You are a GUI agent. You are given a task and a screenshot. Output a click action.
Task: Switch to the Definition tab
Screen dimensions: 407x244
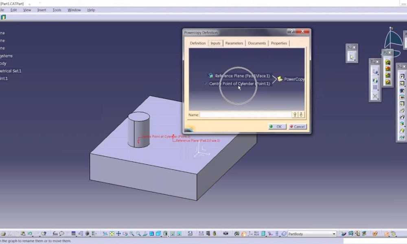[198, 43]
